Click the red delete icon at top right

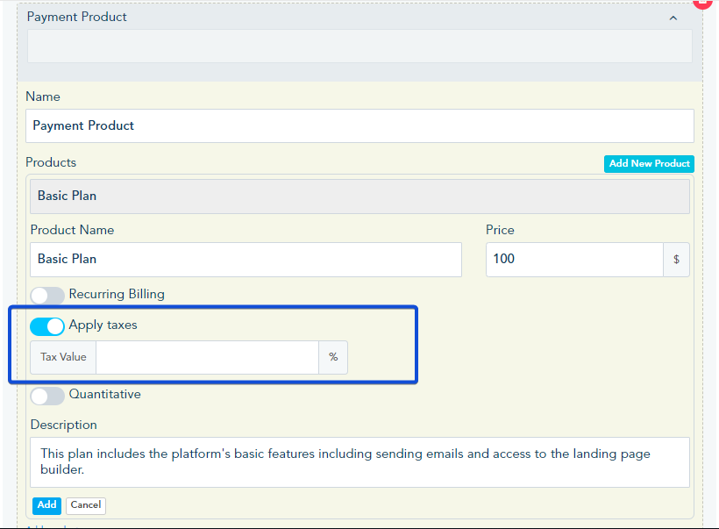(703, 3)
